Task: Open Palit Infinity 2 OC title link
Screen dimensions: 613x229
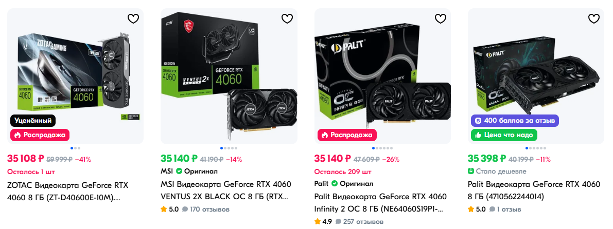Action: coord(380,202)
